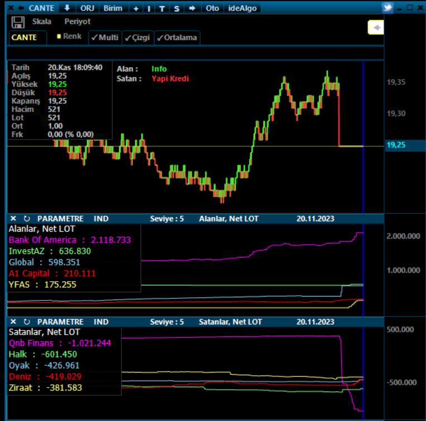
Task: Click the Hacim 521 value
Action: click(x=54, y=109)
